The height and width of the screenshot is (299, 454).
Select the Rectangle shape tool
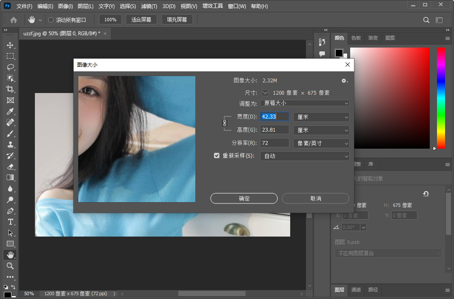(x=10, y=244)
